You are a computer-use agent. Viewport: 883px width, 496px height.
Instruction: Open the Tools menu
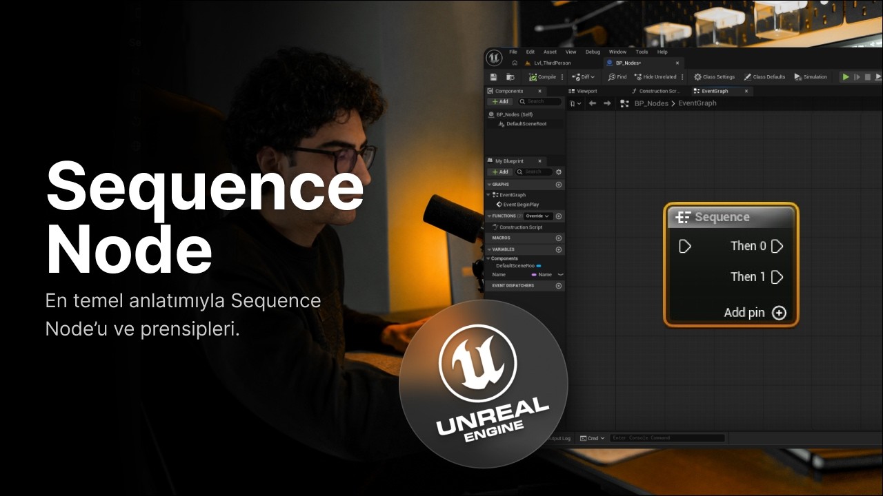642,52
